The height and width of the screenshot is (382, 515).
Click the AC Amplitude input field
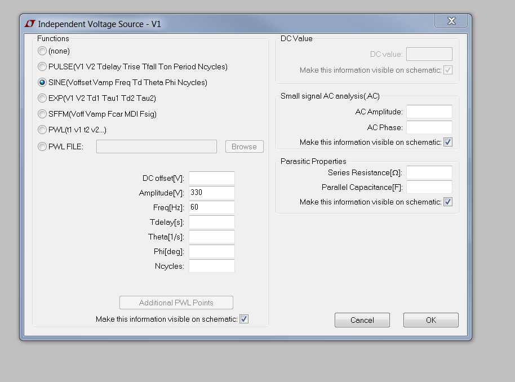429,112
